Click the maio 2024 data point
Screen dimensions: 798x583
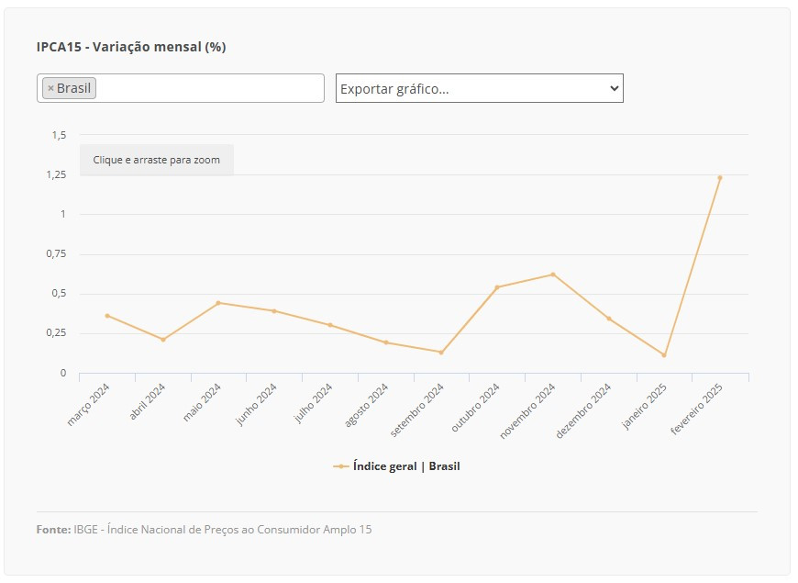coord(218,303)
